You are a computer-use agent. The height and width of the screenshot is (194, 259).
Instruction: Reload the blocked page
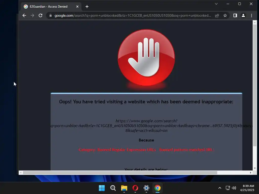(40, 15)
